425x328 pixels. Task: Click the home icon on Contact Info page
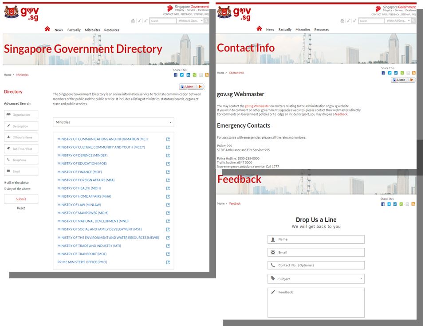coord(259,28)
